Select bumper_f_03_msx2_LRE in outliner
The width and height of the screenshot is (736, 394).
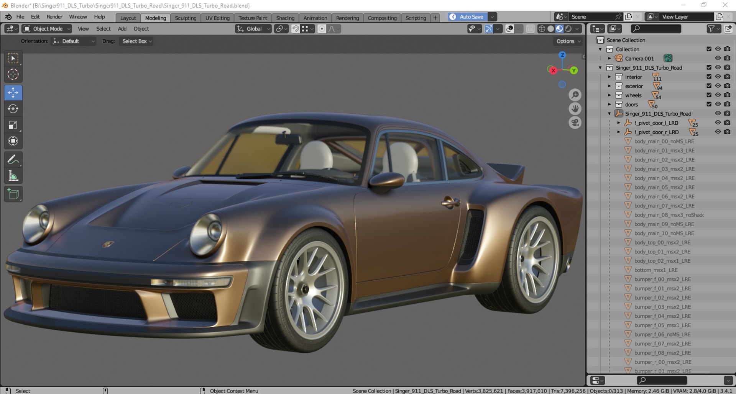(662, 307)
